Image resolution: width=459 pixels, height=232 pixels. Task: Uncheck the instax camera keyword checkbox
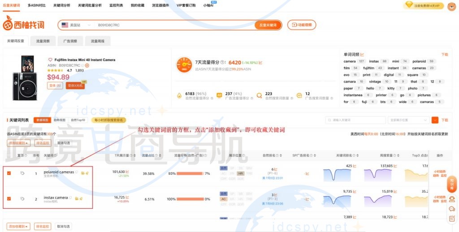coord(9,198)
